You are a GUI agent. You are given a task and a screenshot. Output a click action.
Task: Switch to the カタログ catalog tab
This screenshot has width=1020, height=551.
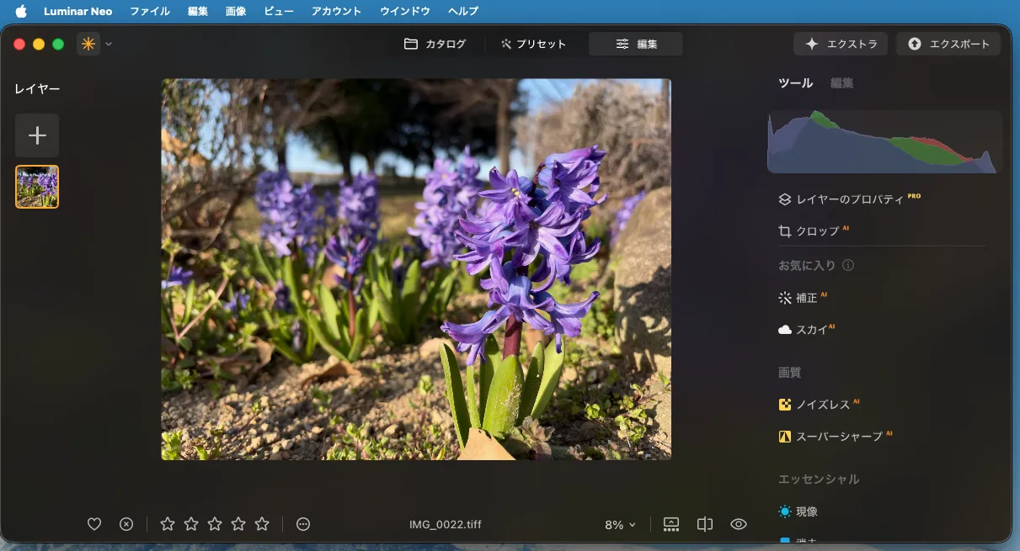click(435, 44)
